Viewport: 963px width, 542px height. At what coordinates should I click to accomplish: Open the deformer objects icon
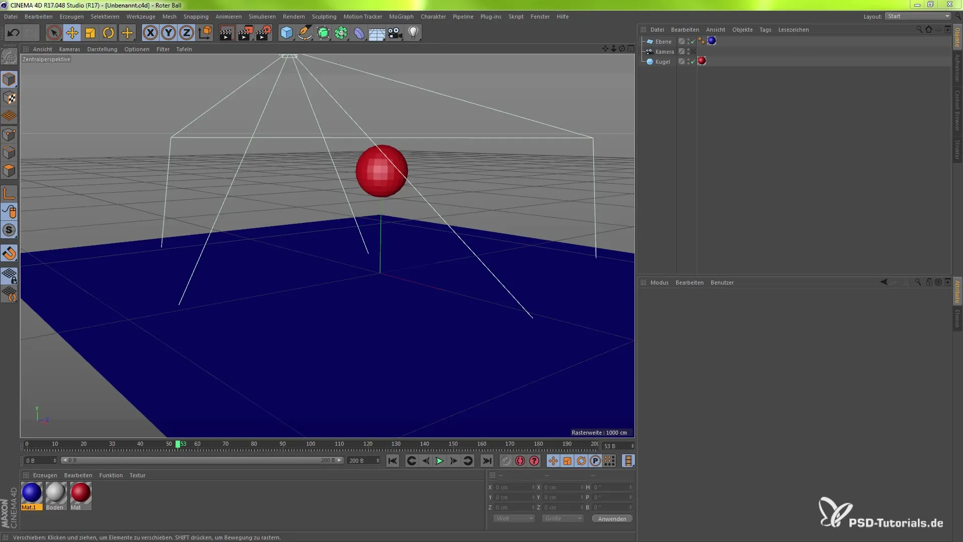[x=359, y=33]
